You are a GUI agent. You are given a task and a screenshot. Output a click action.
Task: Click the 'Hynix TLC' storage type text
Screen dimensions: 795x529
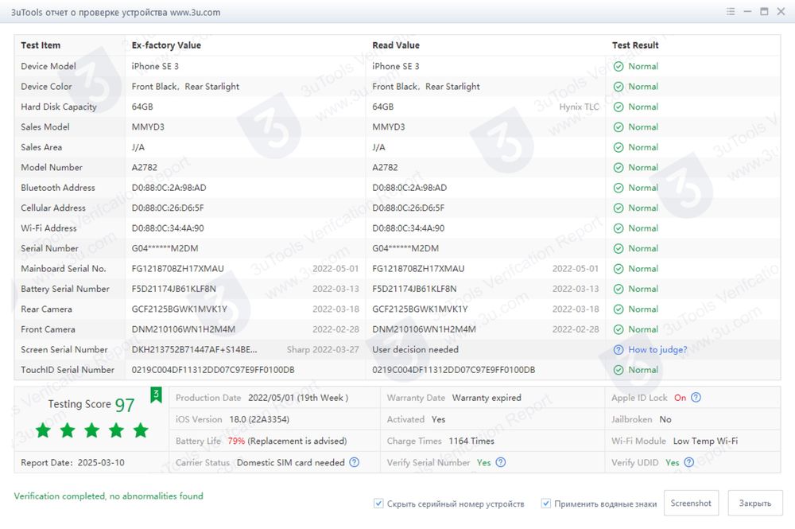579,107
